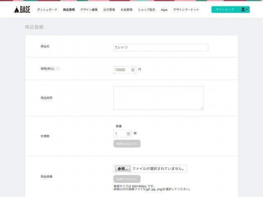Screen dimensions: 263x197
Task: Click the price help question mark icon
Action: 58,69
